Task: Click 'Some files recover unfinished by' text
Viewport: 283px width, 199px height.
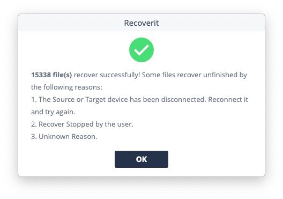Action: (195, 75)
